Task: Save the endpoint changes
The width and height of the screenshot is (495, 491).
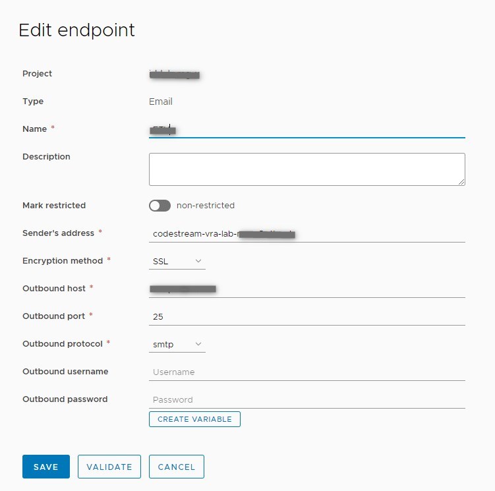Action: pos(46,467)
